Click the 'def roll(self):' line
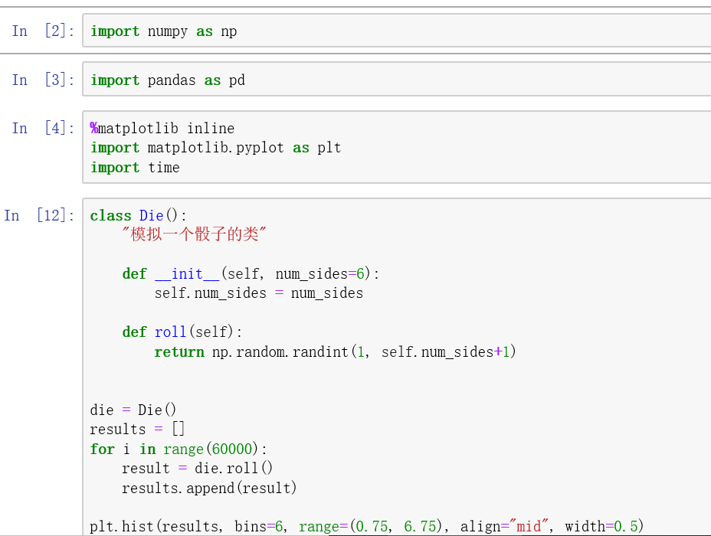The width and height of the screenshot is (711, 536). (x=182, y=332)
